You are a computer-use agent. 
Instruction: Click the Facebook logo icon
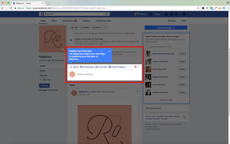[41, 14]
